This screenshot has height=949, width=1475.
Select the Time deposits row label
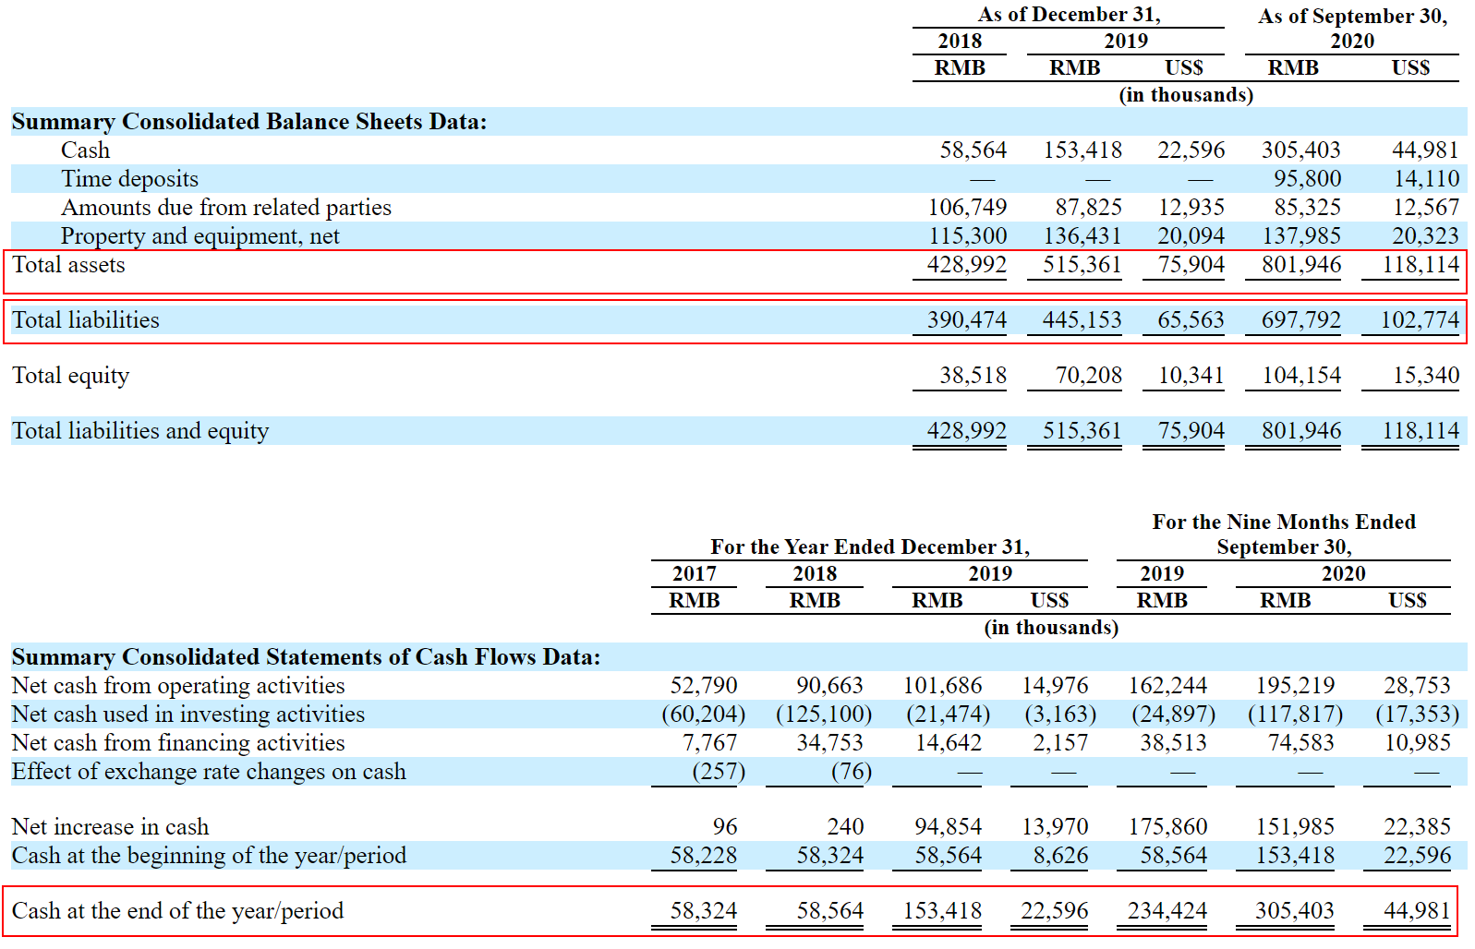click(129, 179)
